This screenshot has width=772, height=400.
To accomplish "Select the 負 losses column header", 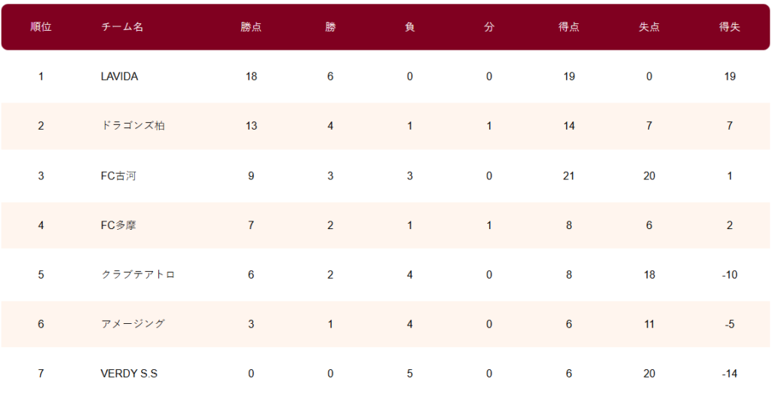I will click(x=409, y=27).
